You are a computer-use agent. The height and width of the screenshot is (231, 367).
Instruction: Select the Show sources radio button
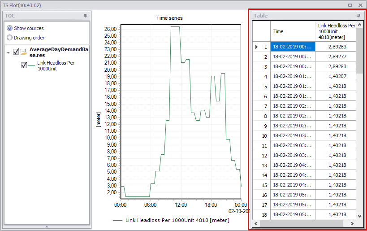(x=9, y=28)
